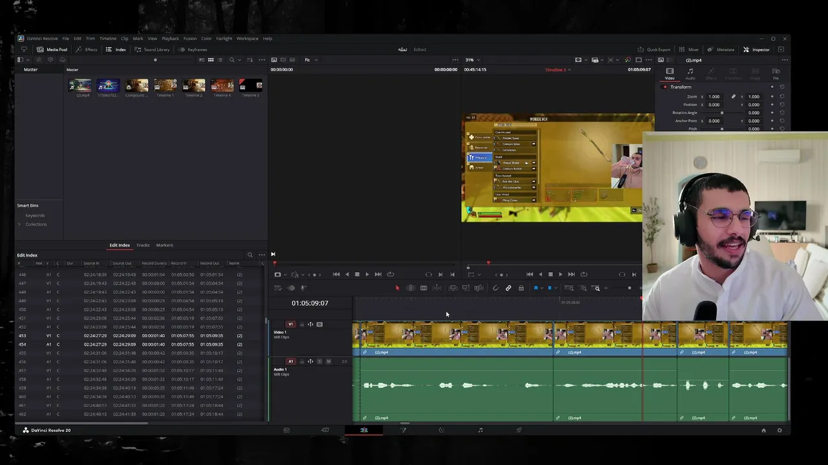Viewport: 828px width, 465px height.
Task: Open the source viewer Fit dropdown
Action: pyautogui.click(x=310, y=60)
